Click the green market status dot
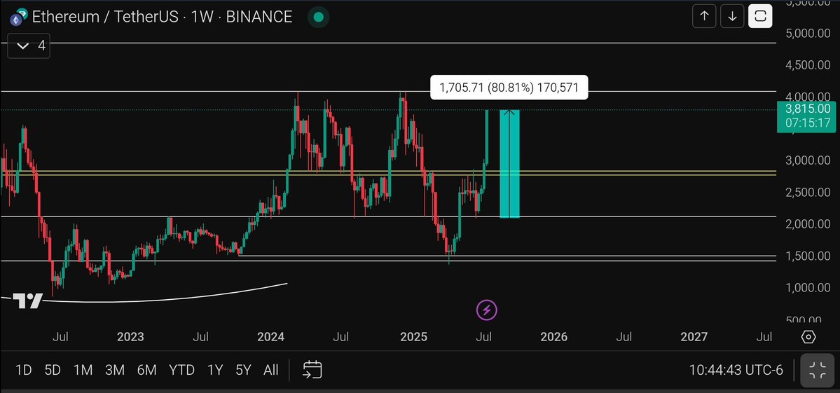 pos(318,17)
